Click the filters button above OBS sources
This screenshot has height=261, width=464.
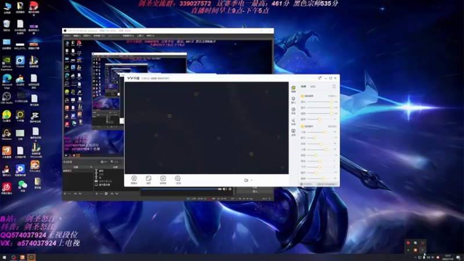tap(114, 162)
